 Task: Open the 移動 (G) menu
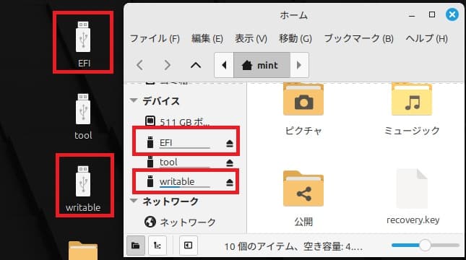click(x=295, y=38)
